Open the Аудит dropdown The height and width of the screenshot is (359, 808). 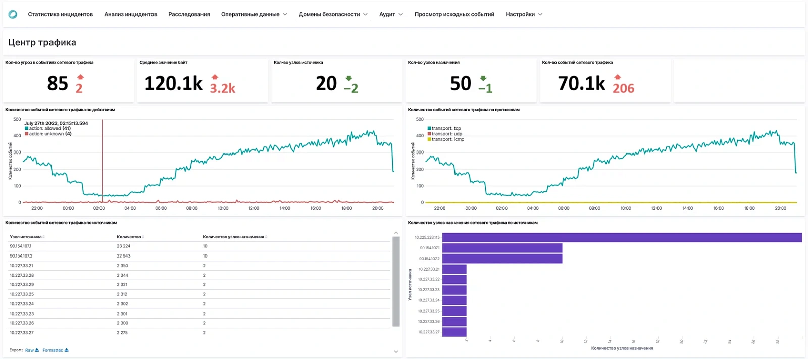coord(391,14)
